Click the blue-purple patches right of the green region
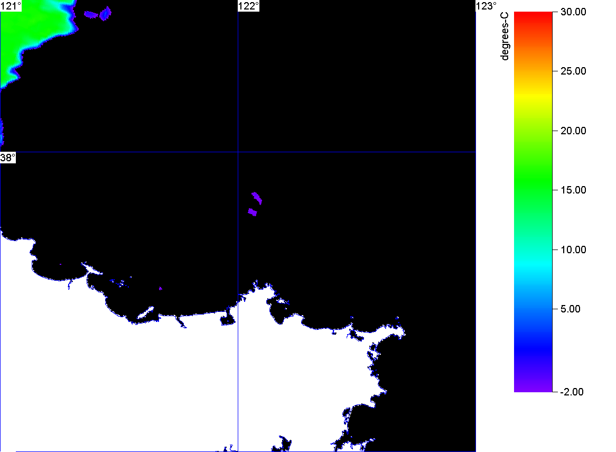Image resolution: width=616 pixels, height=452 pixels. 98,14
